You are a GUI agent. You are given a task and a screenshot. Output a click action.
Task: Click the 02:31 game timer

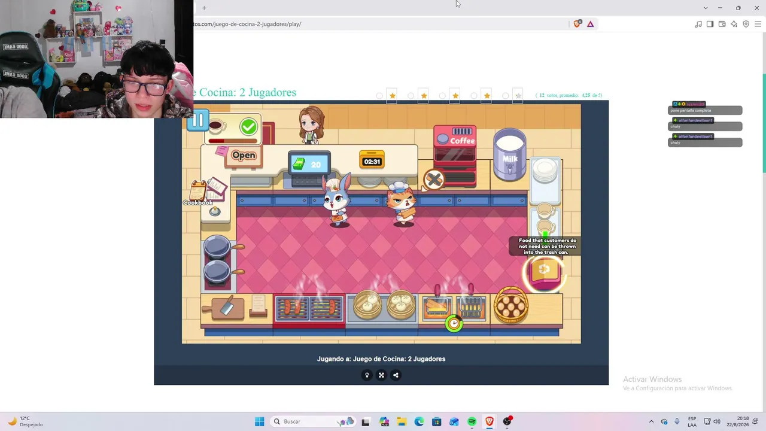pyautogui.click(x=372, y=161)
